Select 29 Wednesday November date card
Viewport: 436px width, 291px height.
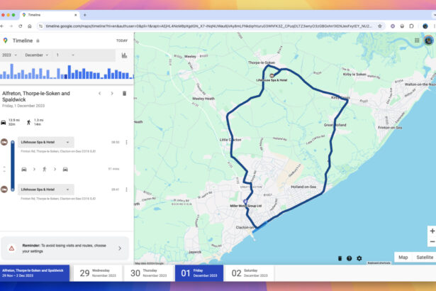(98, 273)
